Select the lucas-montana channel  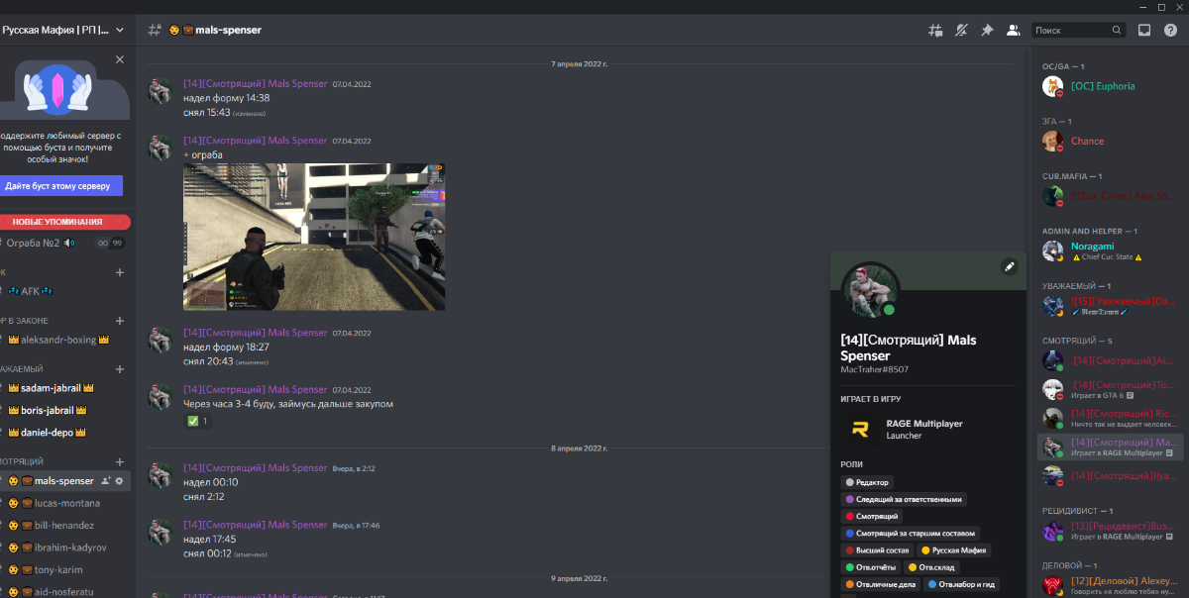click(x=67, y=503)
